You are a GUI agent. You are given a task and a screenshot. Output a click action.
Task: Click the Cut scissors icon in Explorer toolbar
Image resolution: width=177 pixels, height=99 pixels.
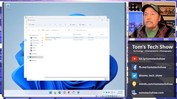(40, 24)
